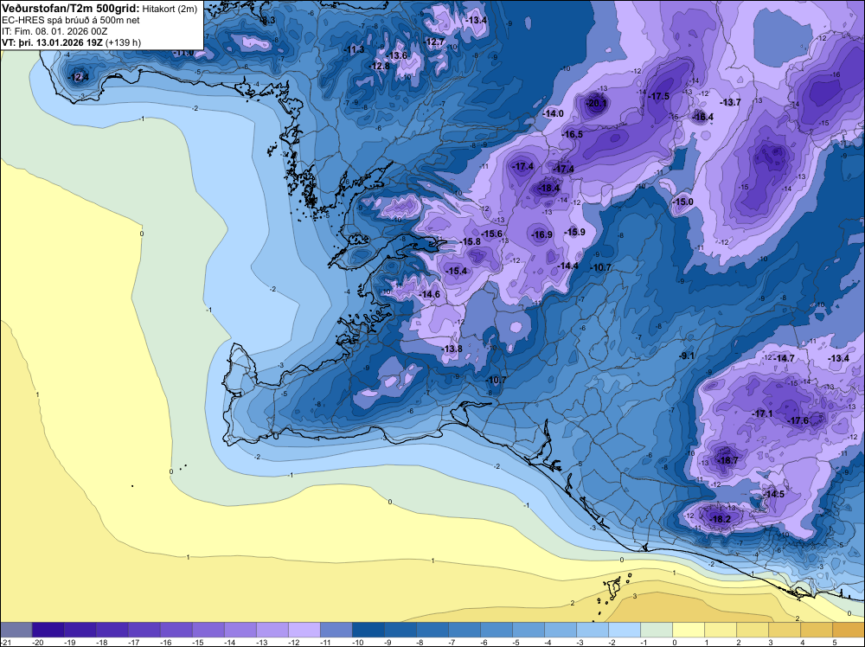Click the 'Veðurstofan/T2m 500grid:' title text
This screenshot has width=865, height=647.
click(71, 9)
